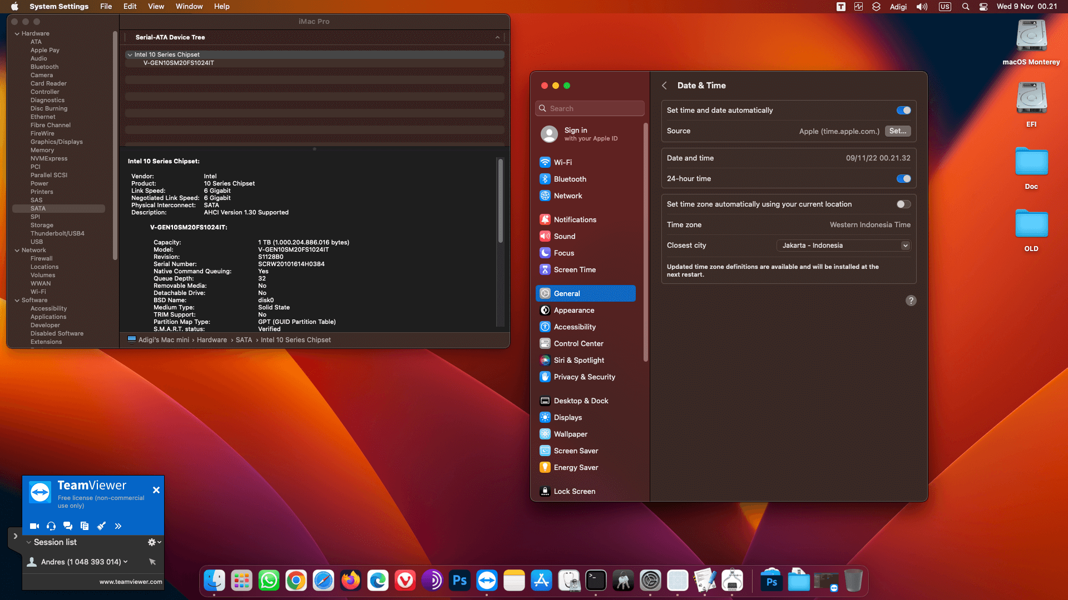Disable Set time and date automatically
The image size is (1068, 600).
903,111
